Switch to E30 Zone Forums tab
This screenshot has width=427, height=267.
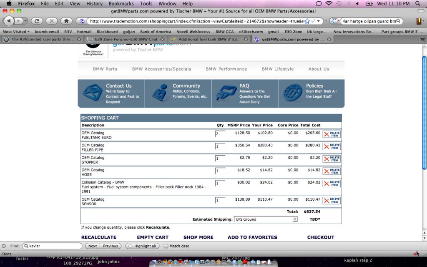[x=124, y=39]
